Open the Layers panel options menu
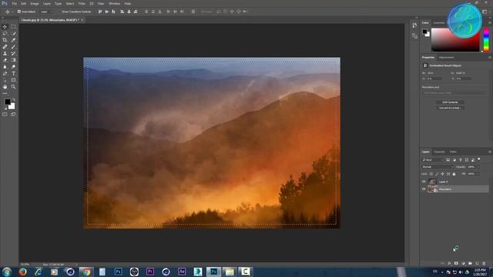This screenshot has height=277, width=493. pyautogui.click(x=490, y=152)
